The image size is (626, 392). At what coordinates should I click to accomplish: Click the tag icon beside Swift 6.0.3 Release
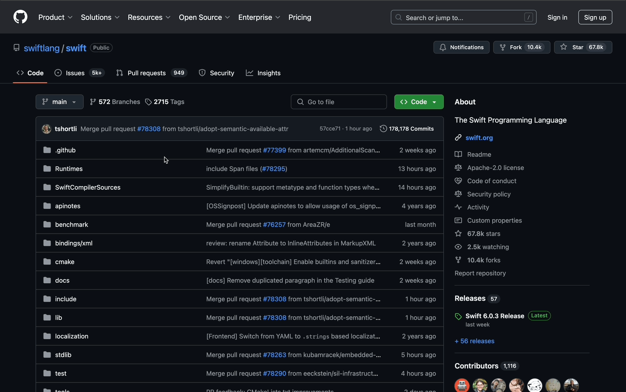(458, 316)
